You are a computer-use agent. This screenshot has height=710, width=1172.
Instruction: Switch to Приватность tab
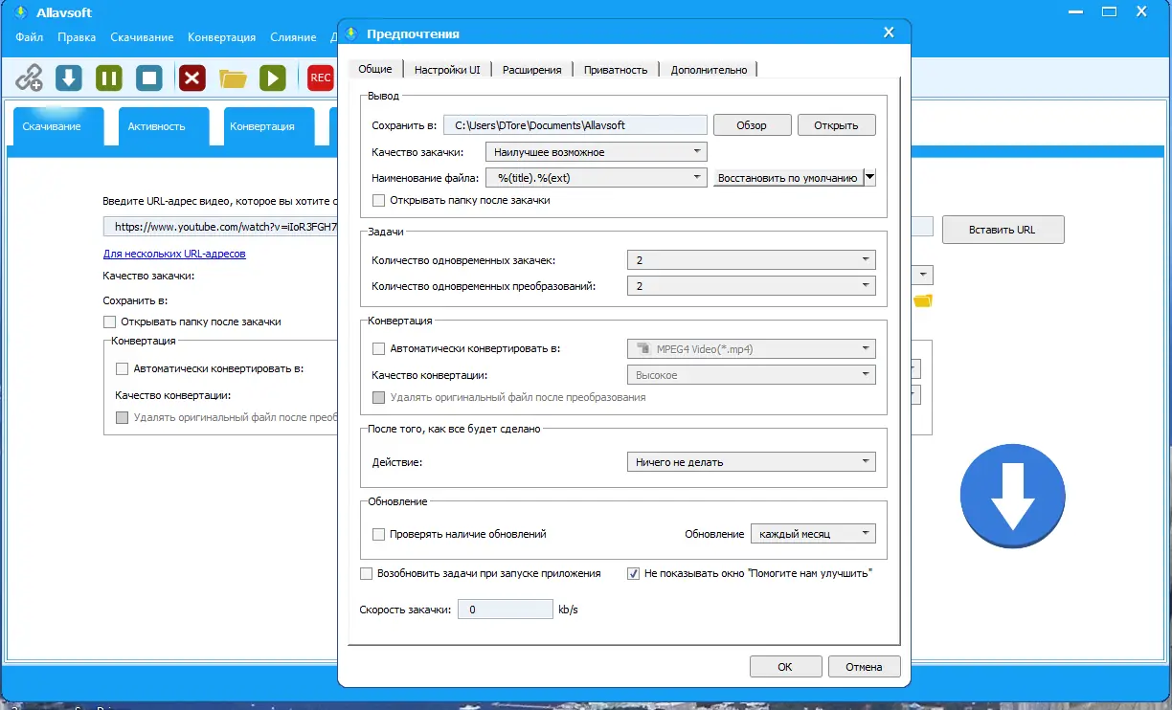pos(616,70)
